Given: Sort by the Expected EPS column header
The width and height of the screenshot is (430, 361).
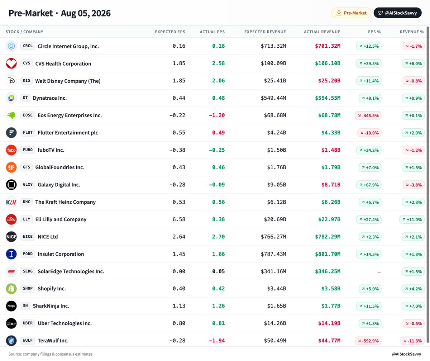Looking at the screenshot, I should point(170,32).
